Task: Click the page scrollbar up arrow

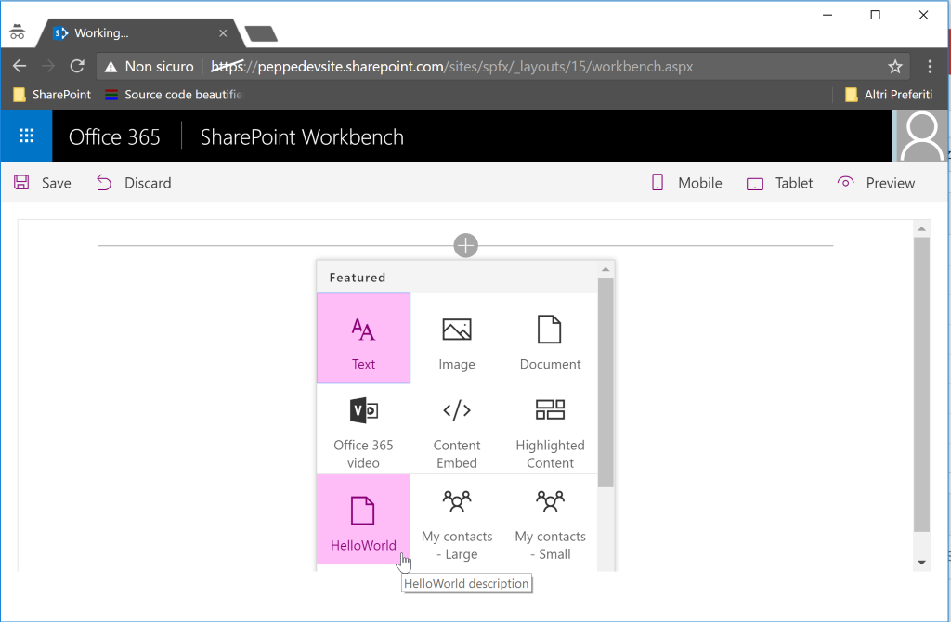Action: click(x=922, y=228)
